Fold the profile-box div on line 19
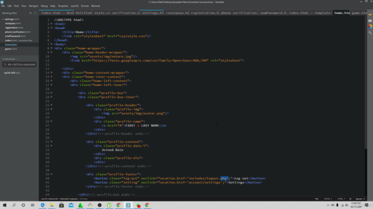373x209 pixels. coord(51,93)
